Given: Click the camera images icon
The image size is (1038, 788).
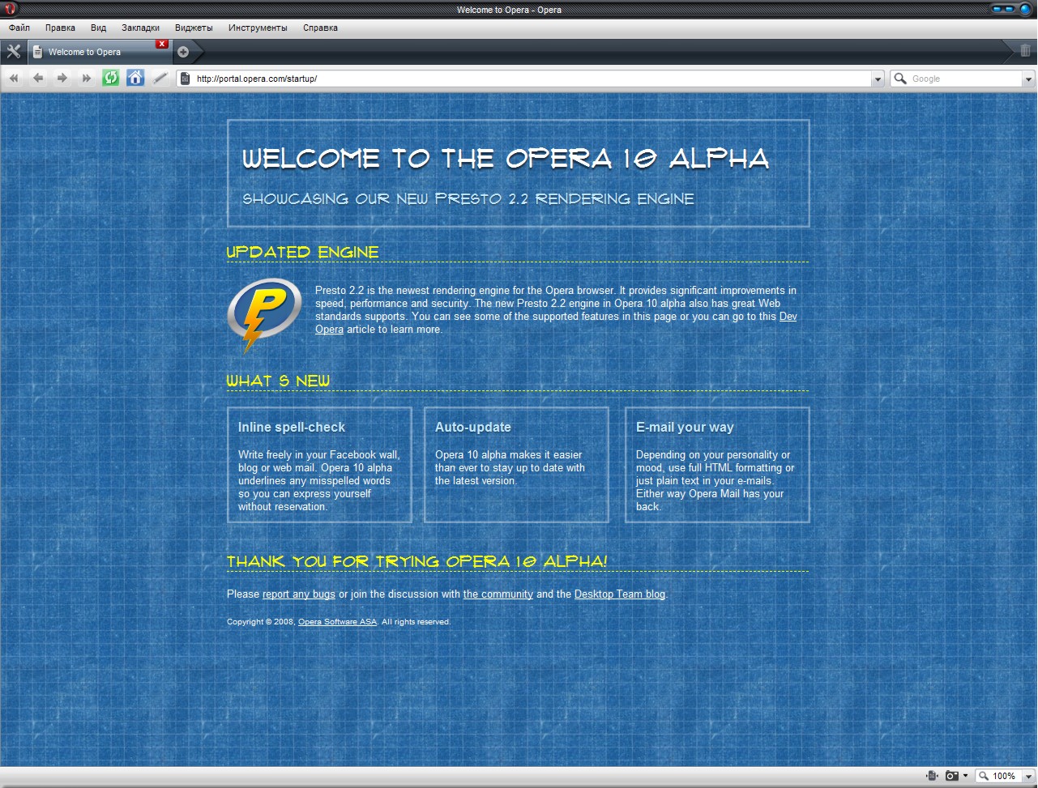Looking at the screenshot, I should 952,776.
